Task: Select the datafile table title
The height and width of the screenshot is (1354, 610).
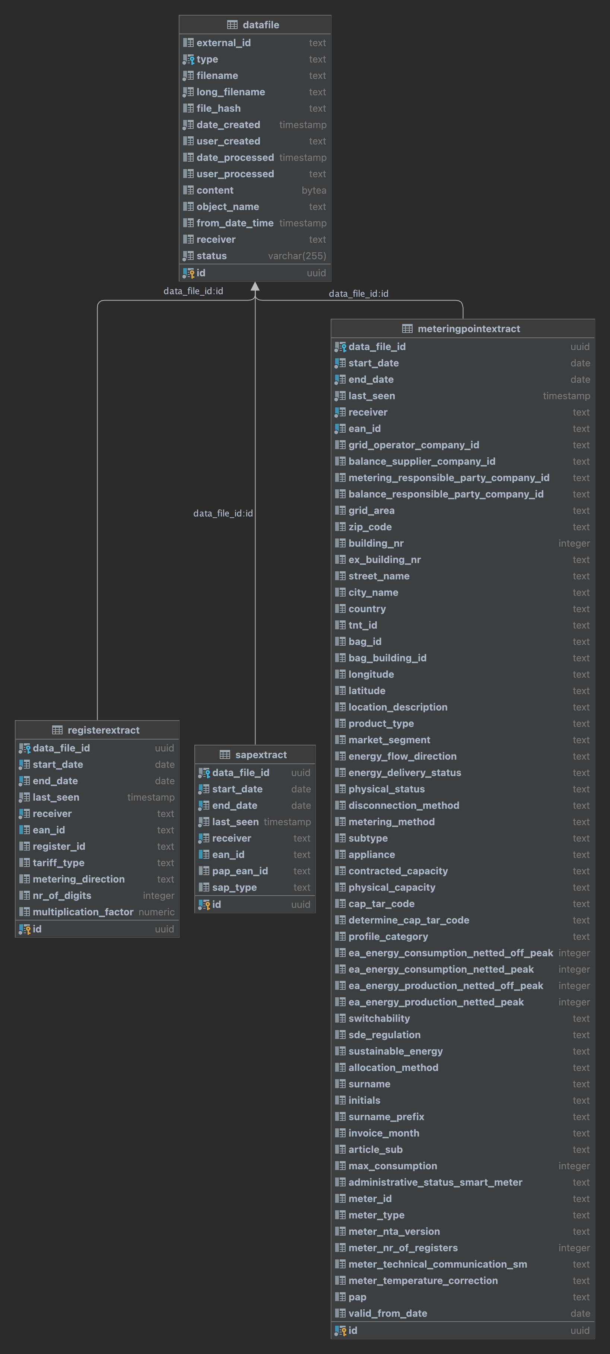Action: click(260, 25)
